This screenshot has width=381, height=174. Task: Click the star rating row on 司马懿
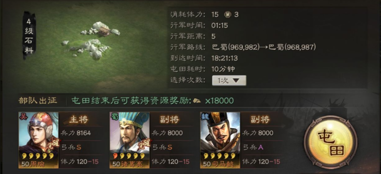(x=220, y=156)
